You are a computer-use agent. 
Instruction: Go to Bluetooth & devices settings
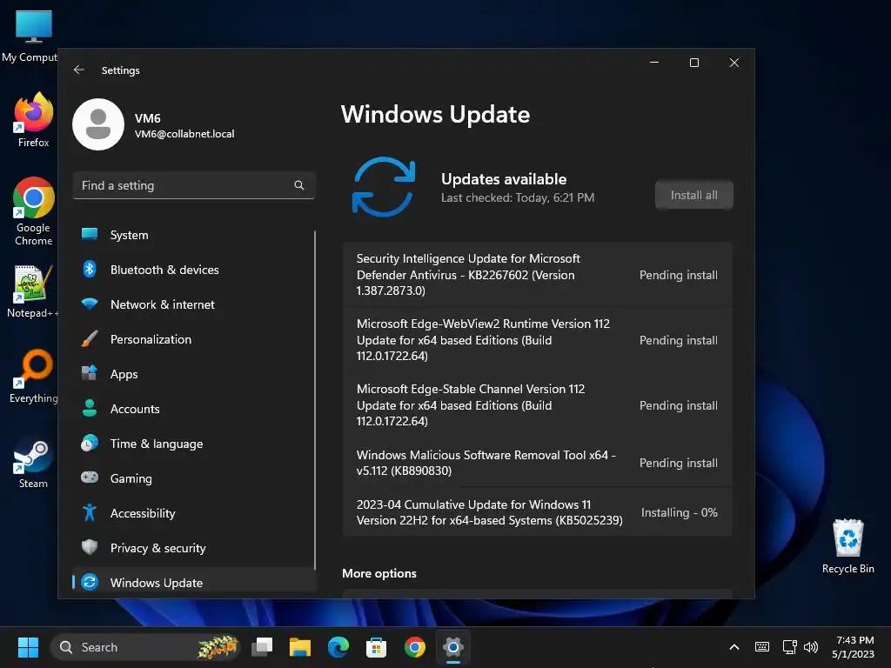(x=193, y=270)
